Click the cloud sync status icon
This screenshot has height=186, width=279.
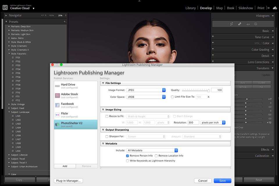coord(275,8)
